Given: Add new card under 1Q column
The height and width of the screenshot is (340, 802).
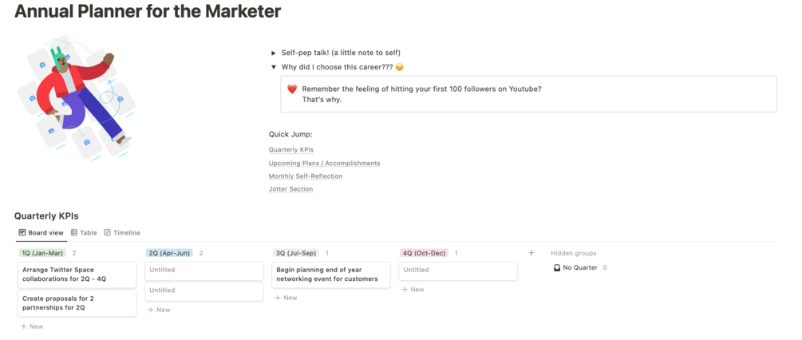Looking at the screenshot, I should click(x=32, y=326).
